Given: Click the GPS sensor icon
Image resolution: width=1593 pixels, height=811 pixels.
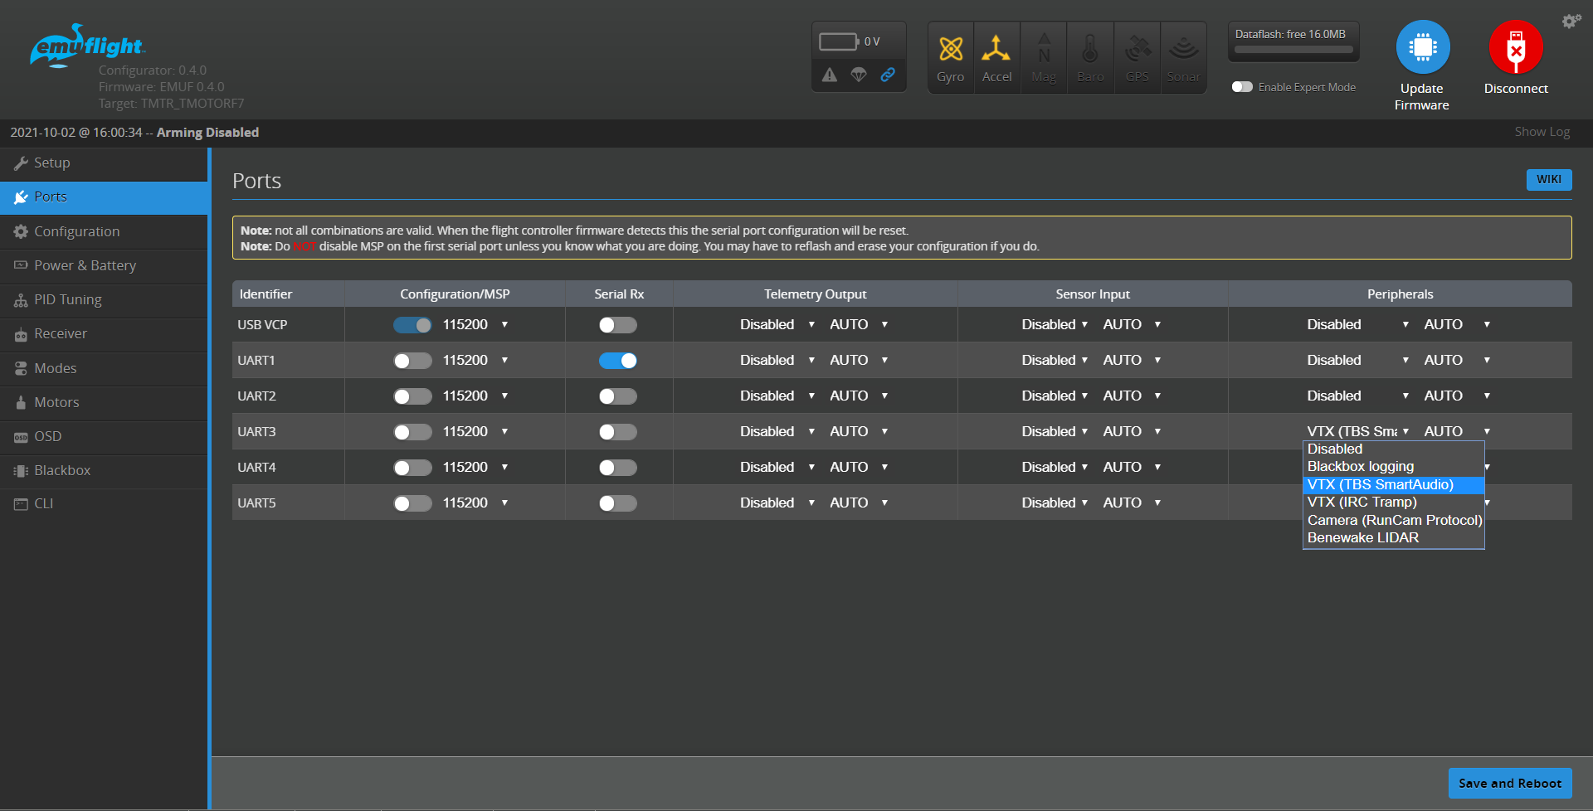Looking at the screenshot, I should (x=1138, y=49).
